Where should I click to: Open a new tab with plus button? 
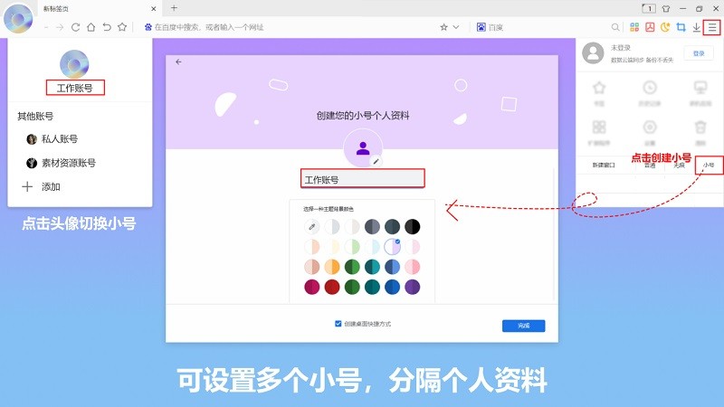point(174,8)
